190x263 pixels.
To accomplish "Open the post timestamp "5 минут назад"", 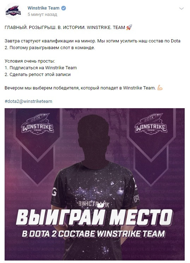I will coord(42,14).
